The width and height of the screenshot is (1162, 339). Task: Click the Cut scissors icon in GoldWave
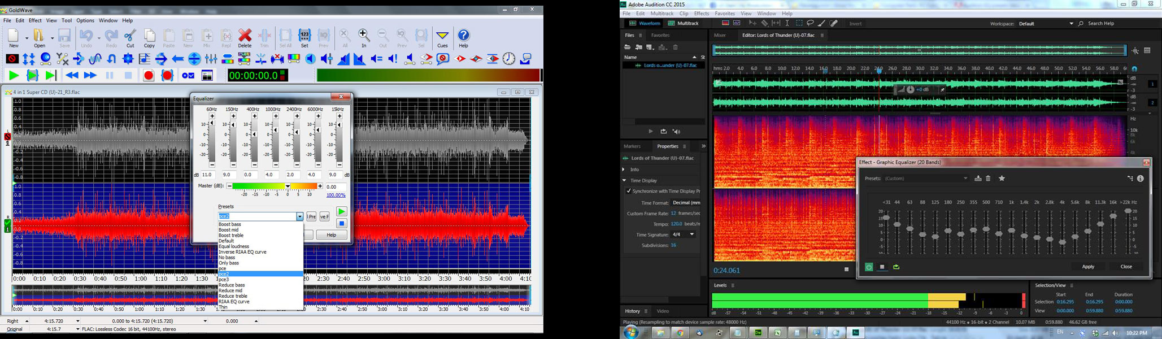click(130, 38)
